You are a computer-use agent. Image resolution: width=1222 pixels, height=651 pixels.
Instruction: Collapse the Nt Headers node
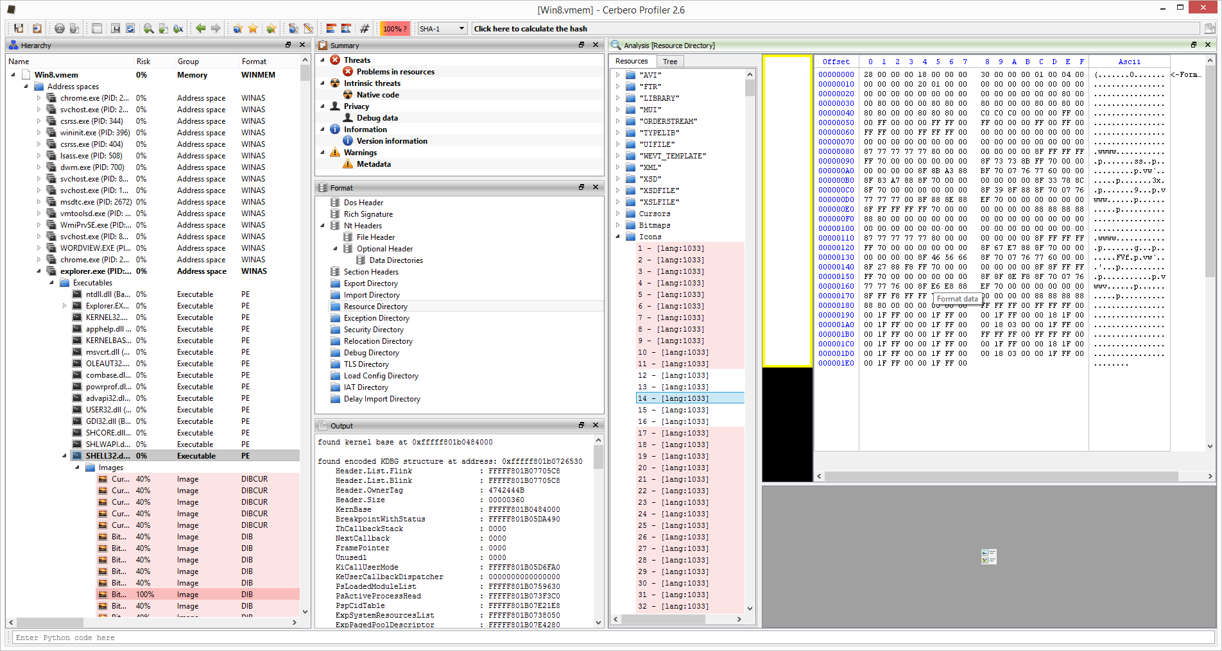point(323,225)
